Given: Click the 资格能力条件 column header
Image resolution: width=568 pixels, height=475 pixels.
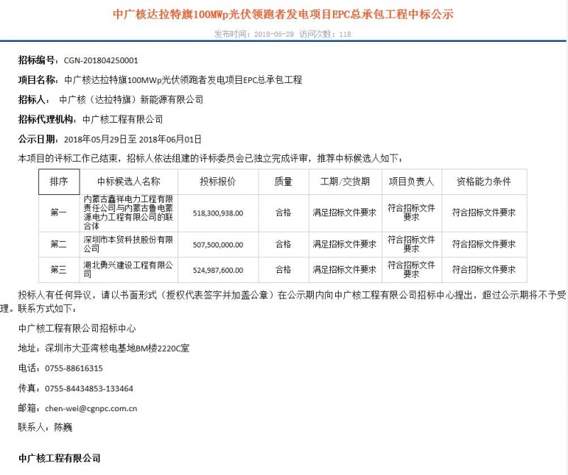Looking at the screenshot, I should (482, 183).
